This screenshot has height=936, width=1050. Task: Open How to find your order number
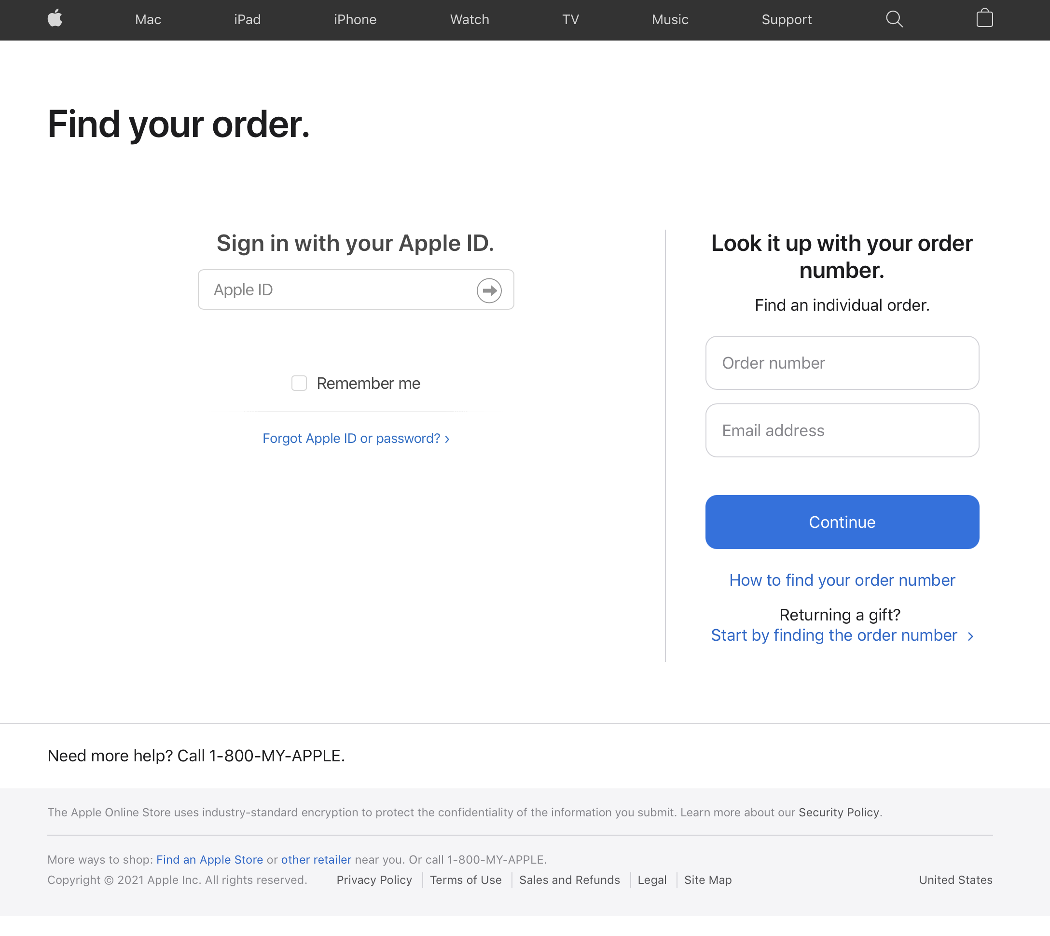[842, 580]
